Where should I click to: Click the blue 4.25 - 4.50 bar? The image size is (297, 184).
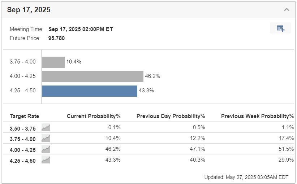click(89, 91)
